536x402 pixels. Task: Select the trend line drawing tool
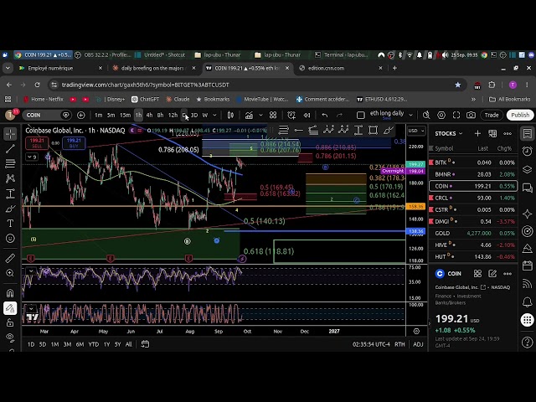pyautogui.click(x=10, y=149)
